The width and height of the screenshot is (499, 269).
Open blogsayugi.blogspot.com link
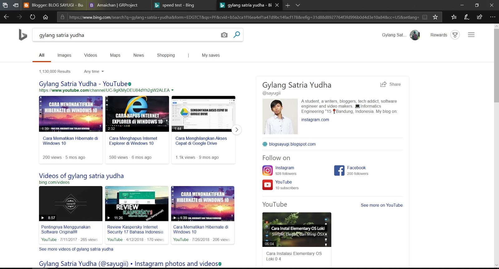tap(292, 144)
